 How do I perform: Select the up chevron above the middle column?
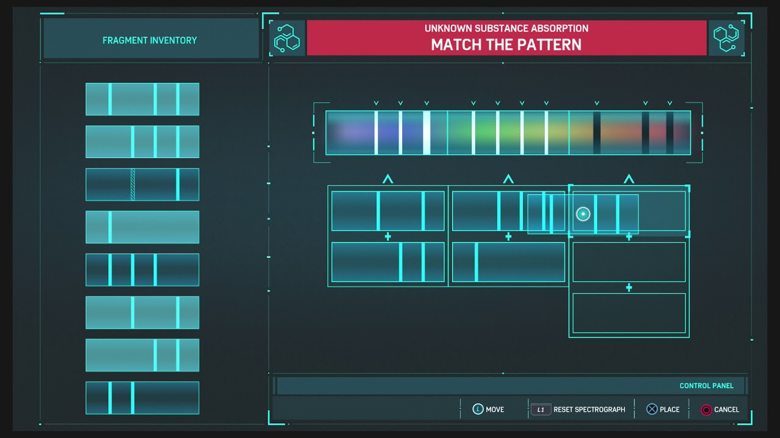508,179
